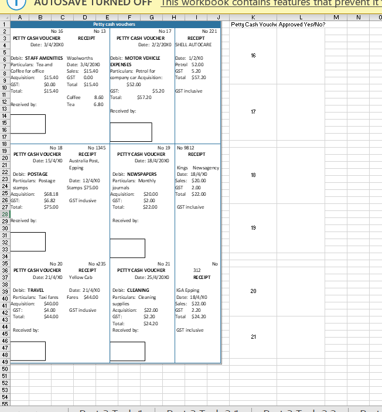This screenshot has height=412, width=382.
Task: Click the 'No 16' voucher number
Action: coord(57,31)
